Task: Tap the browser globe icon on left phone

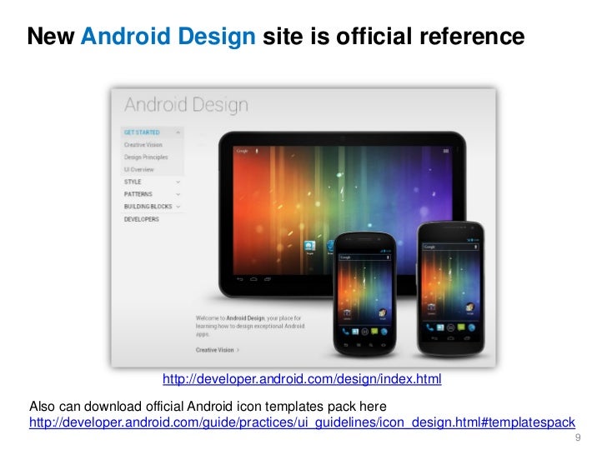Action: click(384, 332)
